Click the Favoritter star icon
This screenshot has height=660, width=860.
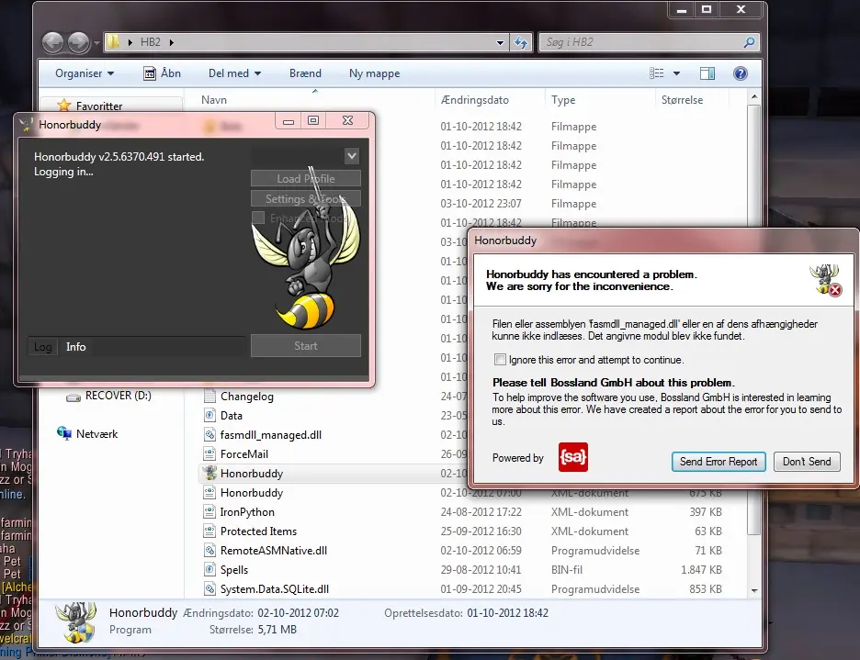point(64,105)
